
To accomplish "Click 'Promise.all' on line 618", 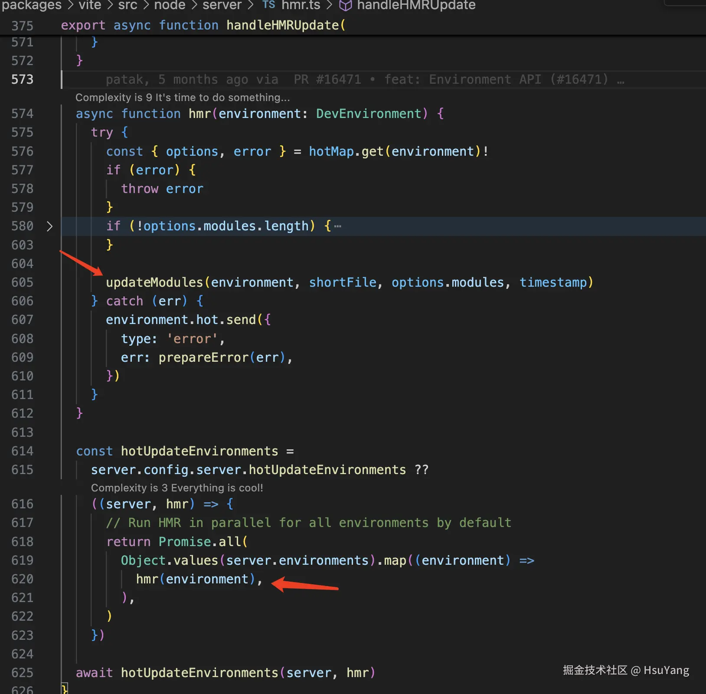I will pyautogui.click(x=199, y=542).
